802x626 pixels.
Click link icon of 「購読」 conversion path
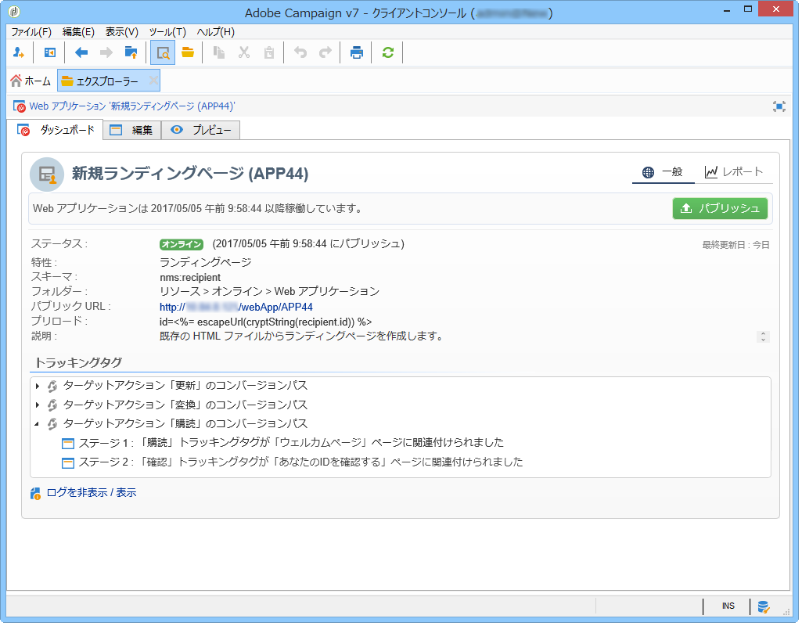click(x=52, y=424)
